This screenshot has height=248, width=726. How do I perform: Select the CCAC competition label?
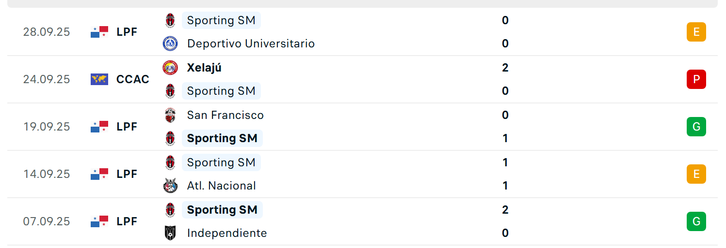pyautogui.click(x=133, y=79)
